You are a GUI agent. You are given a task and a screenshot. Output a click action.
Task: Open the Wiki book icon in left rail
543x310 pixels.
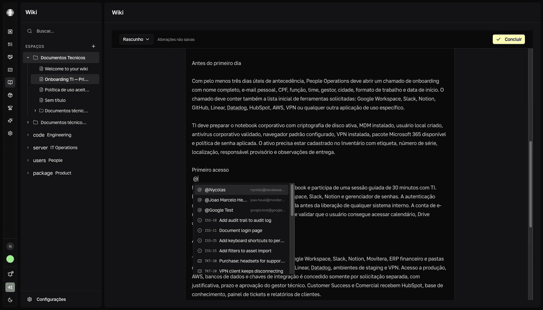point(10,83)
